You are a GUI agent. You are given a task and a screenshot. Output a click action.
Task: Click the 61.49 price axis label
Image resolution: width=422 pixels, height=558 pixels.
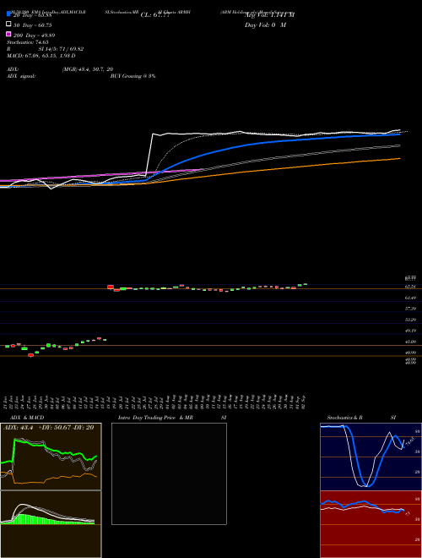tap(411, 298)
